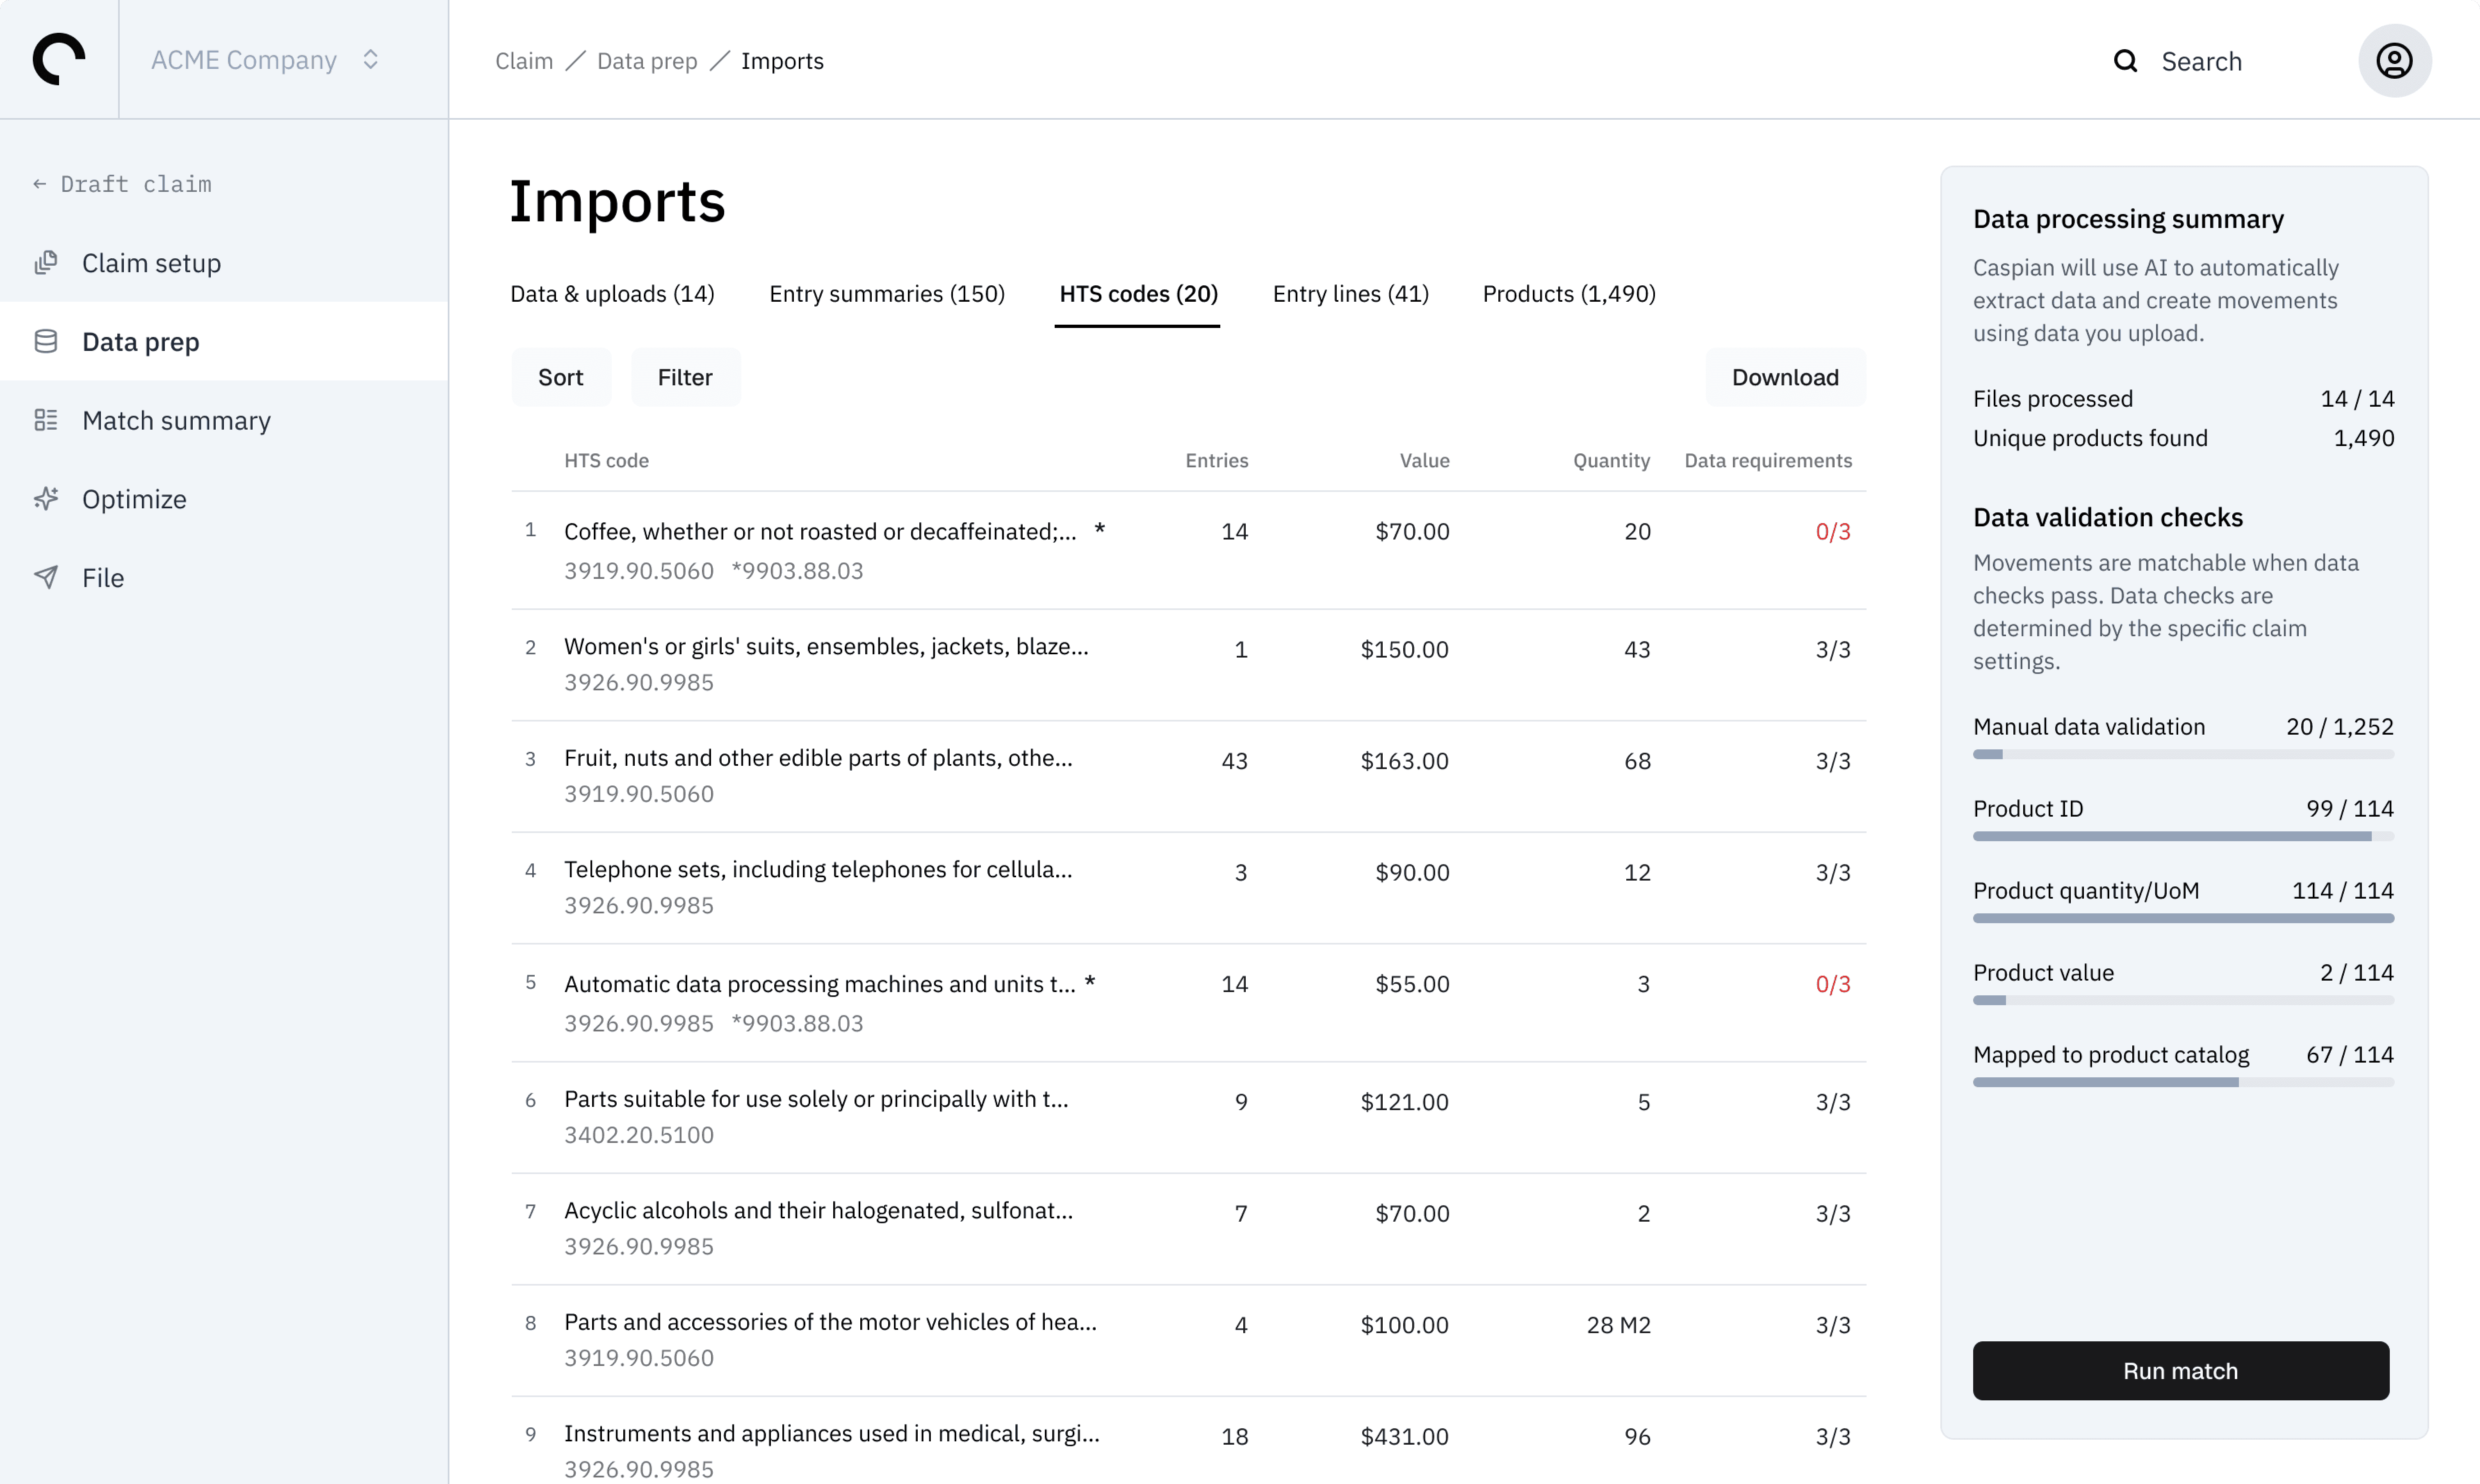Open the Entry lines tab
This screenshot has height=1484, width=2480.
pyautogui.click(x=1350, y=294)
